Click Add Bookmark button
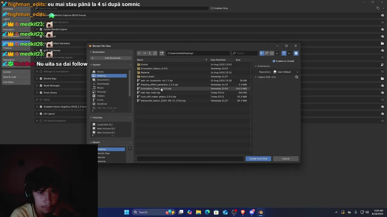This screenshot has width=387, height=217. tap(111, 58)
